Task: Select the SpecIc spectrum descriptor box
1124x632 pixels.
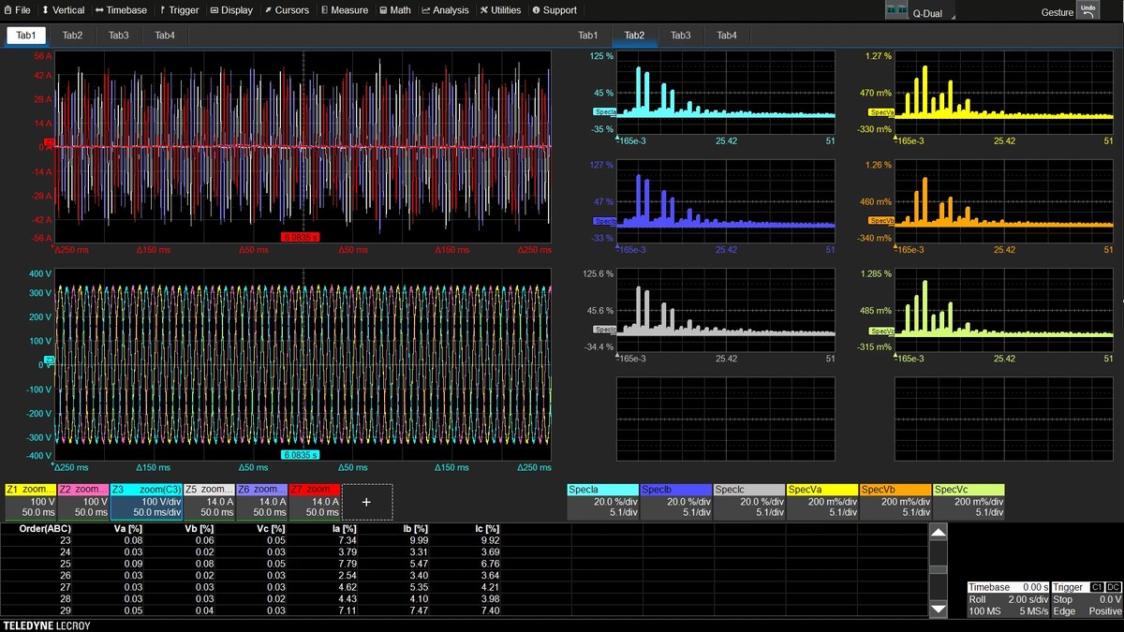Action: [x=749, y=501]
